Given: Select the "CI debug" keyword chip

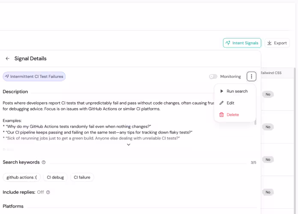Looking at the screenshot, I should (55, 177).
